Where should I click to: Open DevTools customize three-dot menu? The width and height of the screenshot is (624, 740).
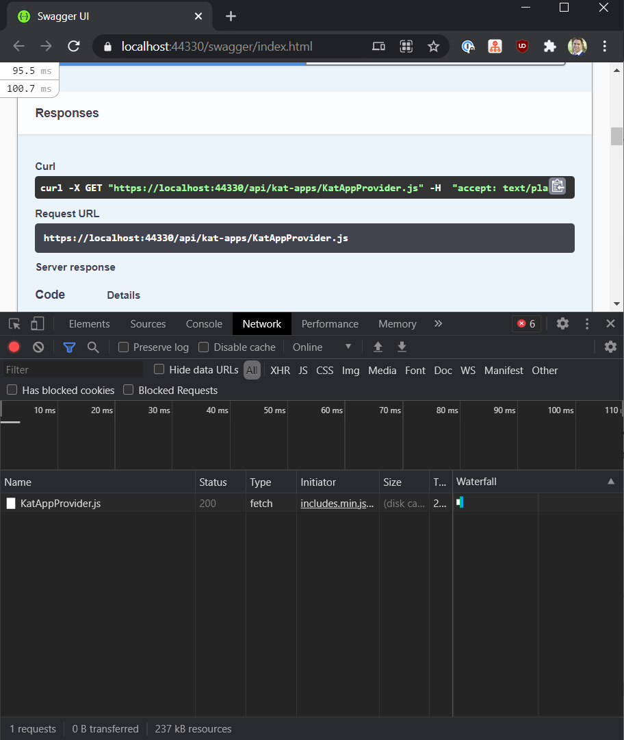[587, 323]
